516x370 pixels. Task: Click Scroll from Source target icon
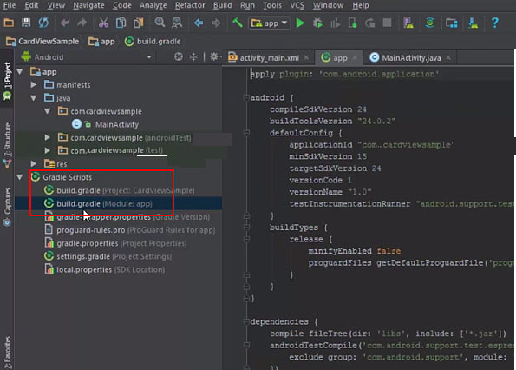pyautogui.click(x=179, y=57)
